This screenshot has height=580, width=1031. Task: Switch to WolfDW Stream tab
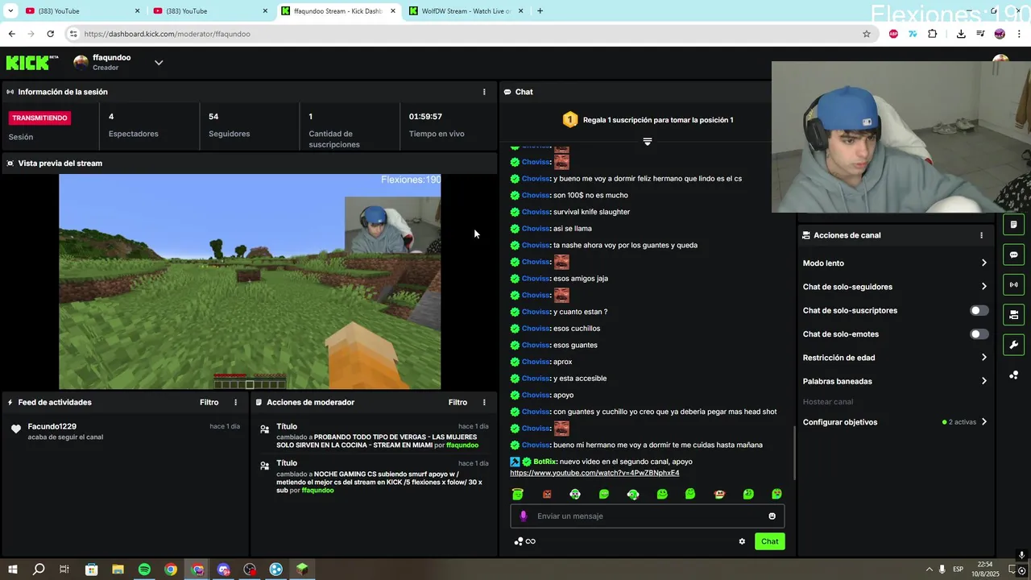(x=466, y=11)
